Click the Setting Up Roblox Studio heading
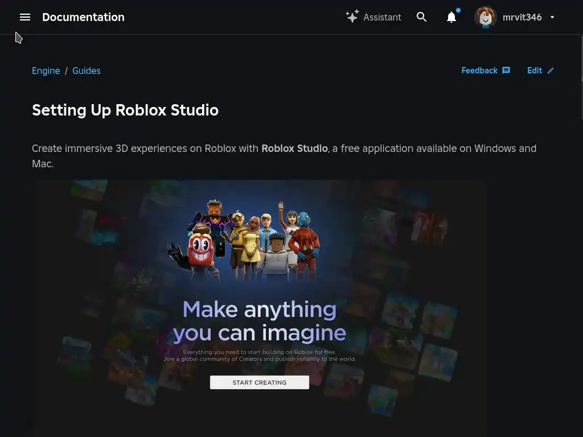583x437 pixels. point(125,110)
